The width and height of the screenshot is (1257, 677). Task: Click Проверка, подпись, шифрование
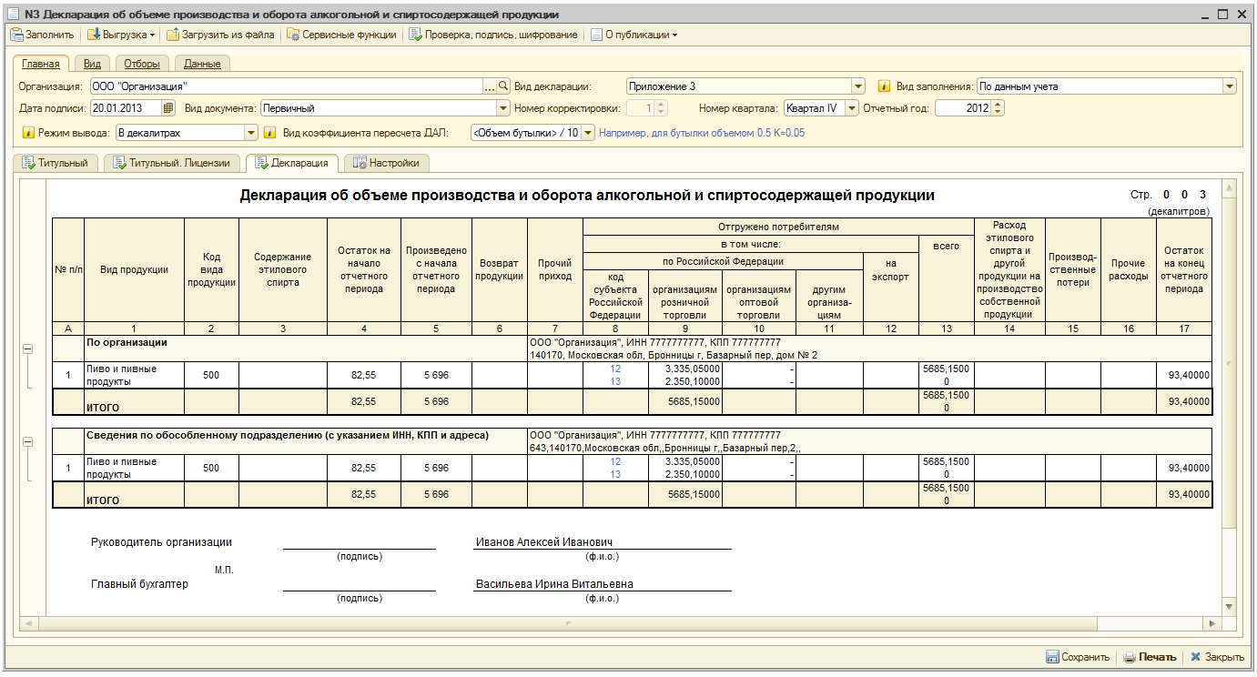click(493, 35)
